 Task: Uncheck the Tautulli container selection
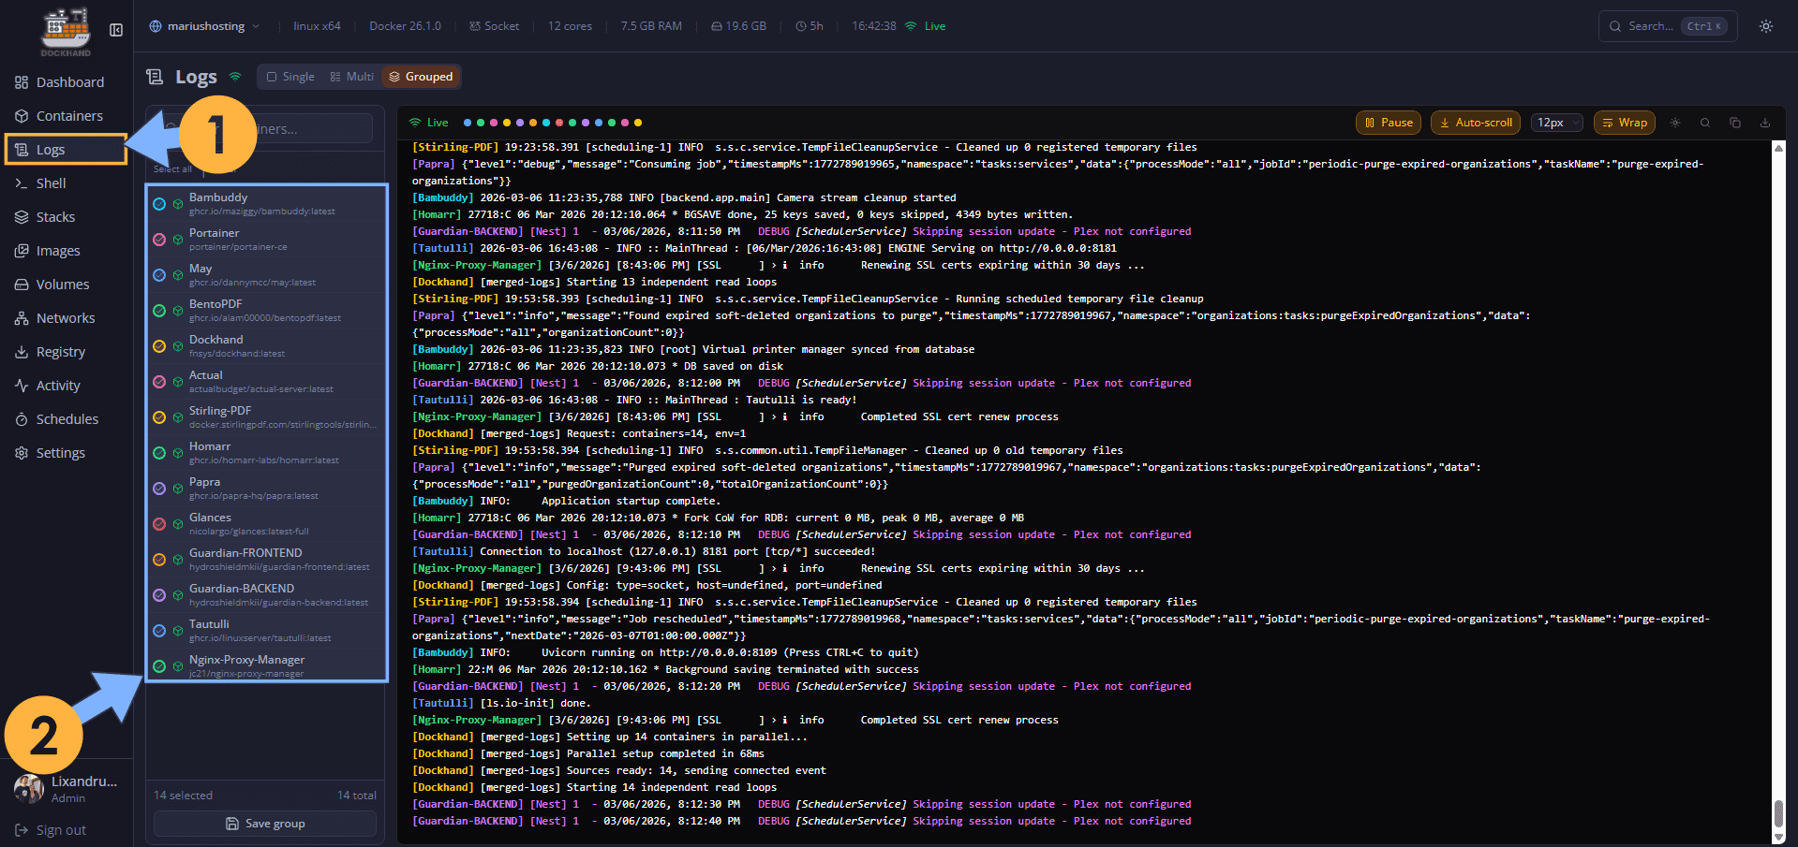coord(159,630)
